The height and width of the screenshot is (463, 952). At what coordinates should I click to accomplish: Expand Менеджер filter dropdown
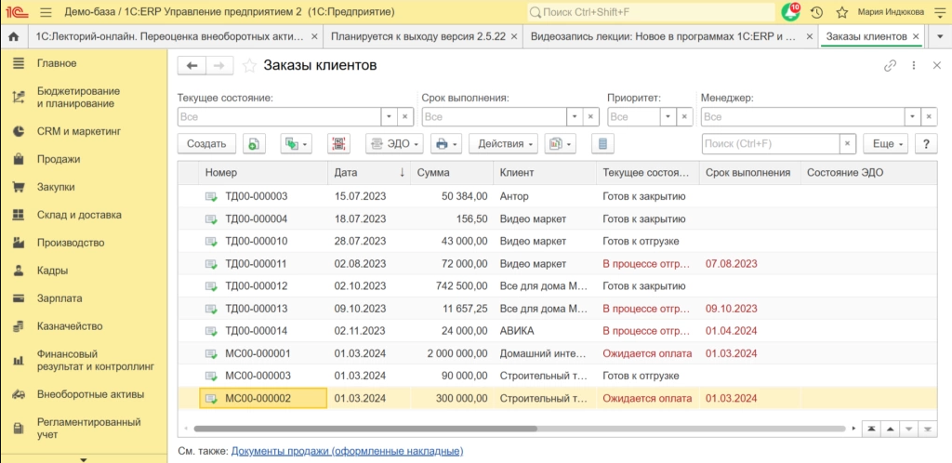913,116
